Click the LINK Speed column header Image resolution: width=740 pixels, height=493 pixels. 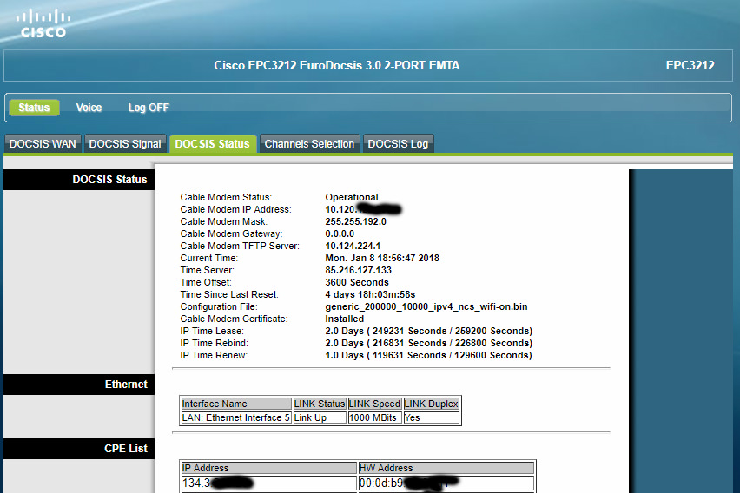click(x=374, y=404)
